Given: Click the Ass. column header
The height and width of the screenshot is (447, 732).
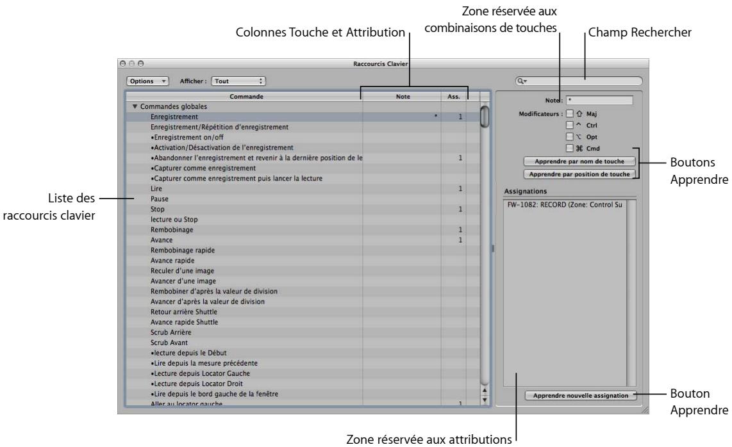Looking at the screenshot, I should tap(454, 97).
